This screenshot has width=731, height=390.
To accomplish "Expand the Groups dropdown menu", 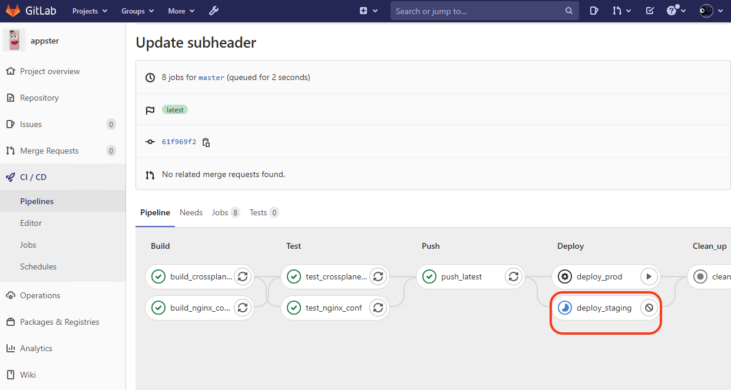I will coord(137,11).
